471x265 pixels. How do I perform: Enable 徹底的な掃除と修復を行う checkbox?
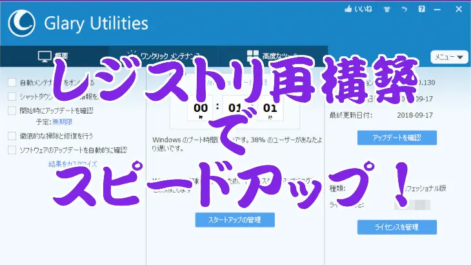(12, 136)
